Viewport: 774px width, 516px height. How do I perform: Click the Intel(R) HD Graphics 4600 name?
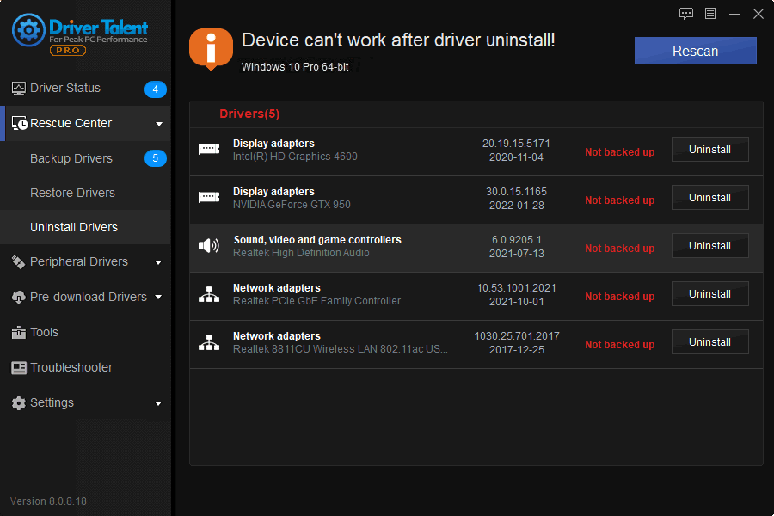tap(295, 156)
